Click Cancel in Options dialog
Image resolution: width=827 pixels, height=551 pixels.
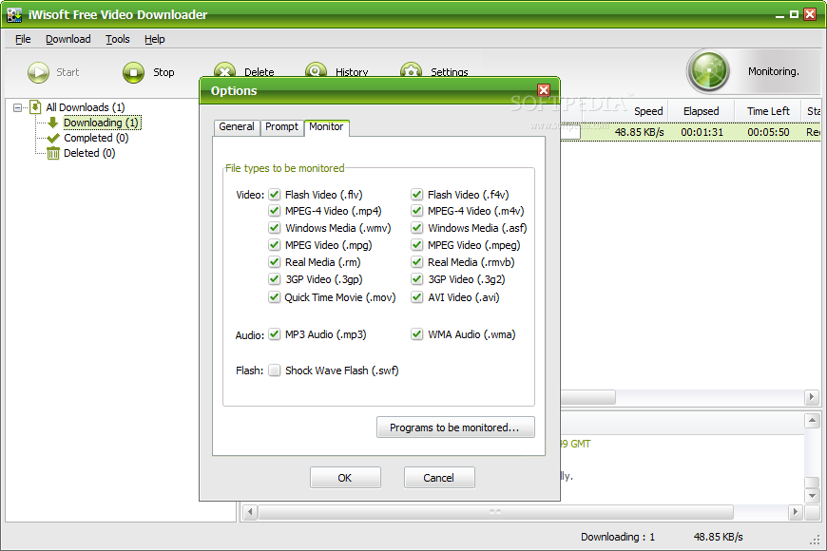439,477
